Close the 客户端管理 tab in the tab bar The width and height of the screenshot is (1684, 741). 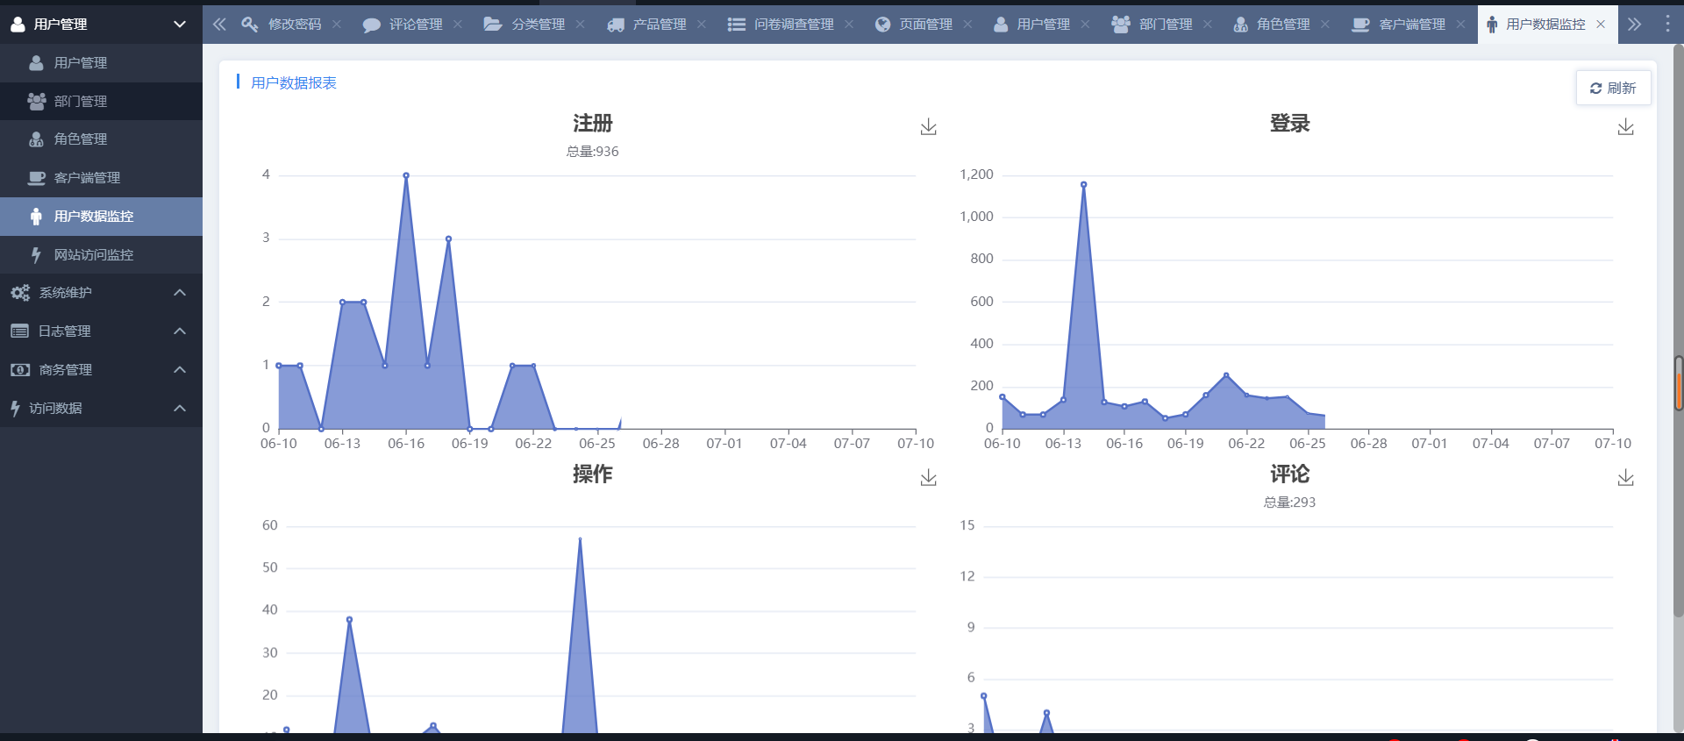(1460, 25)
